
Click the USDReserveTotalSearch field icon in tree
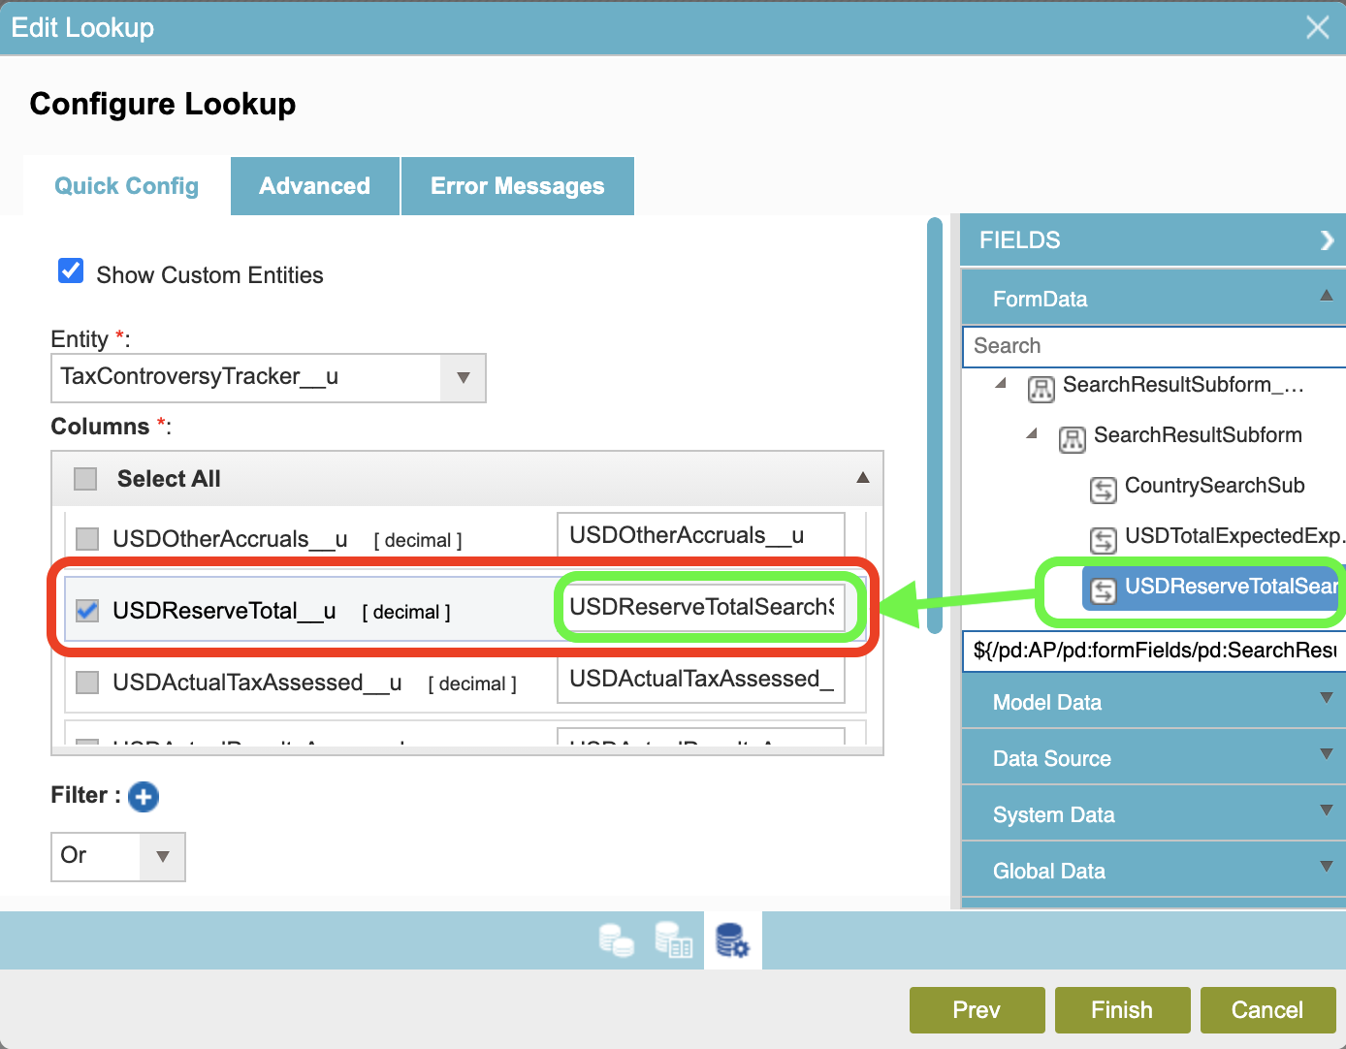coord(1104,589)
